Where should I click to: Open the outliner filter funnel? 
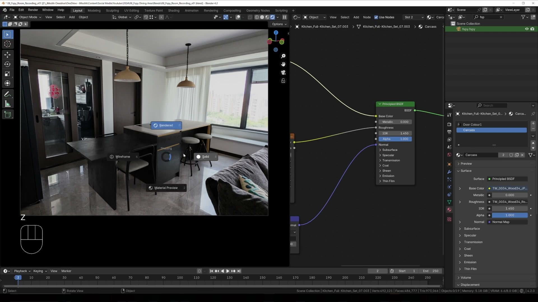coord(523,17)
